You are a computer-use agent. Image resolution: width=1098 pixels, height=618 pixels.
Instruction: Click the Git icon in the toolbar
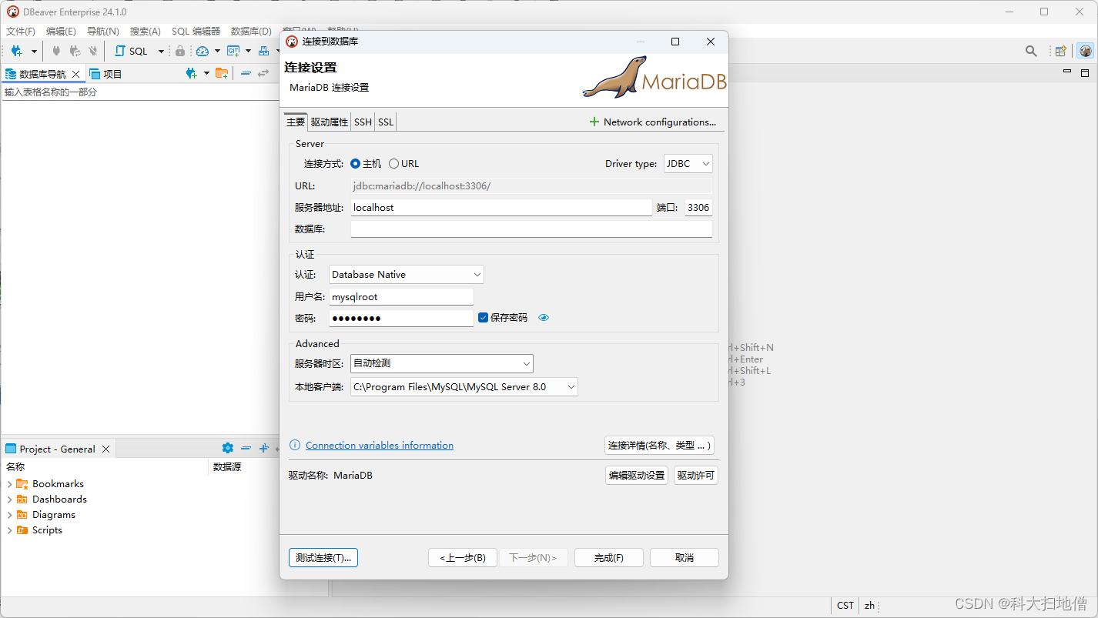[233, 51]
